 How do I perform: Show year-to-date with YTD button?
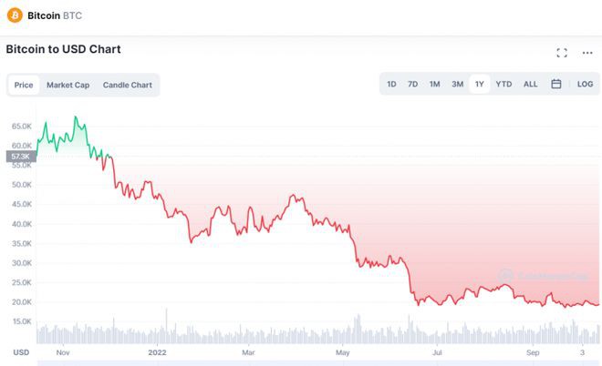click(x=503, y=85)
